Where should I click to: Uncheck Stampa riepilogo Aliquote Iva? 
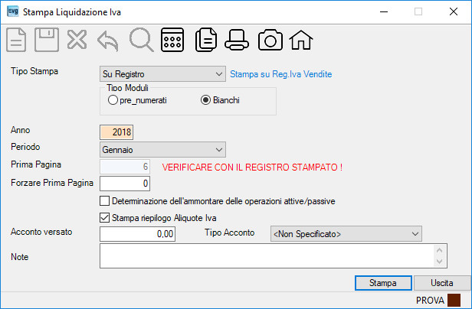[104, 218]
